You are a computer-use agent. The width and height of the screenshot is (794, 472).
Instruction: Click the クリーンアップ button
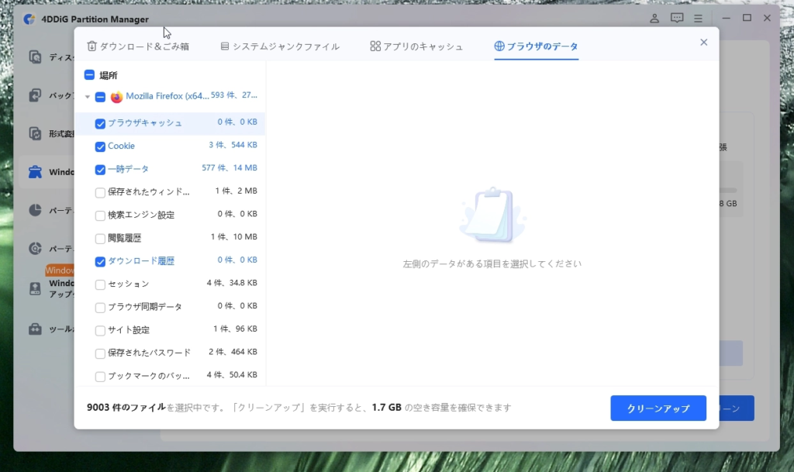point(658,408)
